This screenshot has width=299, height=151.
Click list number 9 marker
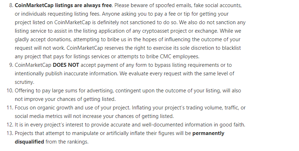pyautogui.click(x=11, y=65)
